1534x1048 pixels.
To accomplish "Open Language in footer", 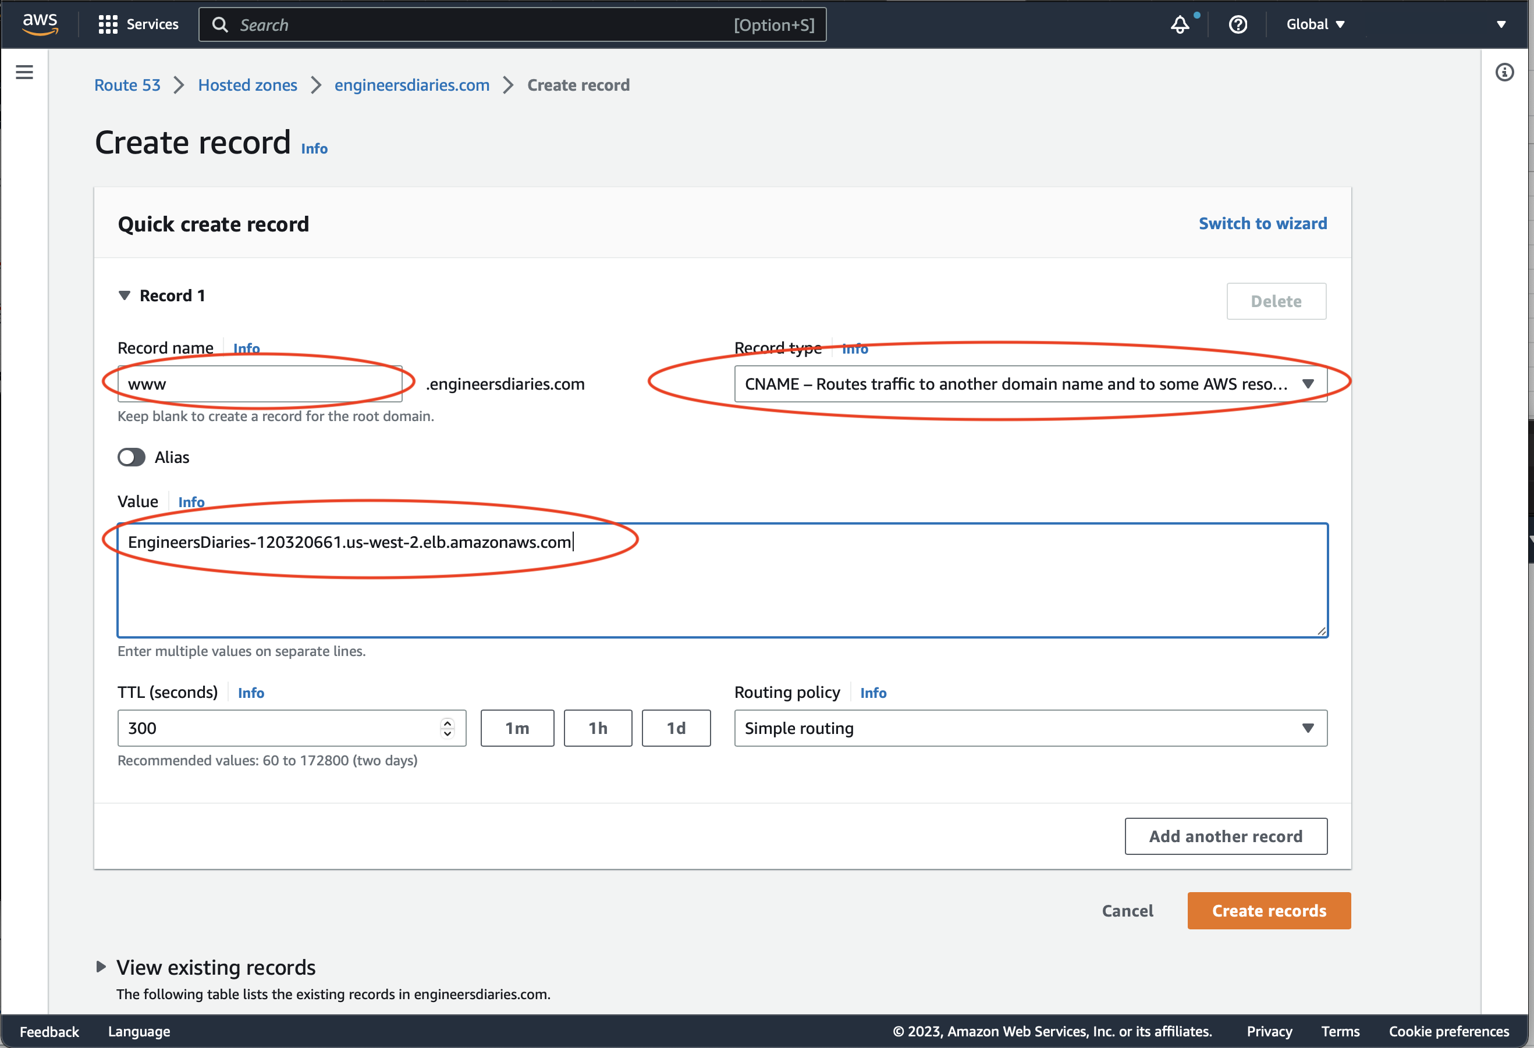I will tap(139, 1032).
